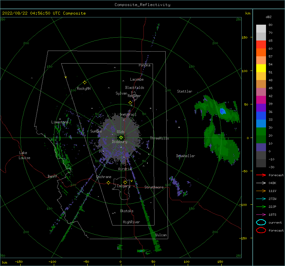Click the yellow radar-site diamond near Olds

point(121,138)
